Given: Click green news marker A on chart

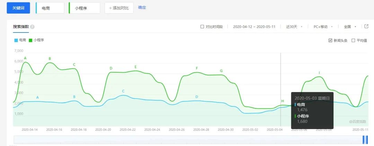Looking at the screenshot, I should [25, 58].
